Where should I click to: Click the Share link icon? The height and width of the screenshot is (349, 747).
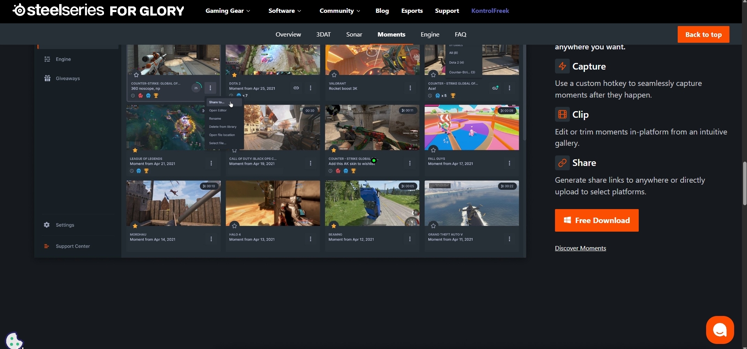click(562, 163)
